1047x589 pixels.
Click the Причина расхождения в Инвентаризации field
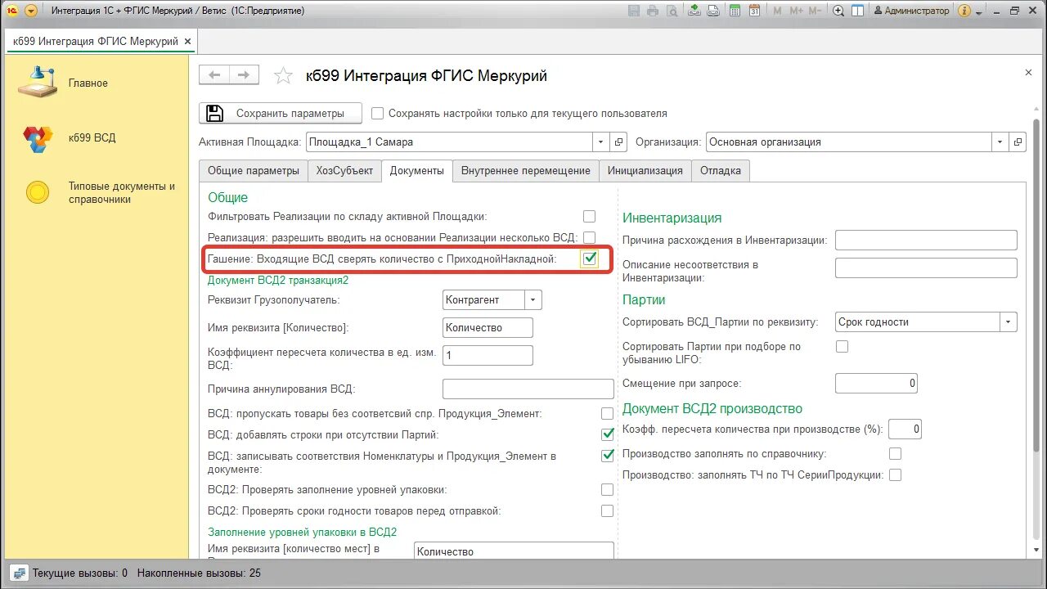coord(926,241)
